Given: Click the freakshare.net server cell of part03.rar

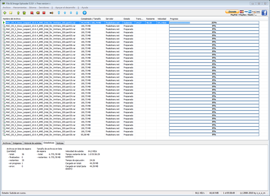Looking at the screenshot, I should click(113, 29).
